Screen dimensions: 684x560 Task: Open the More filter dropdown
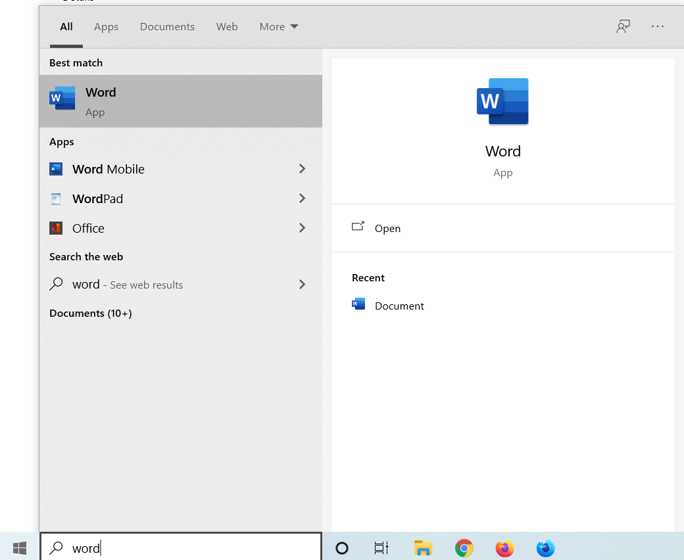(x=279, y=26)
